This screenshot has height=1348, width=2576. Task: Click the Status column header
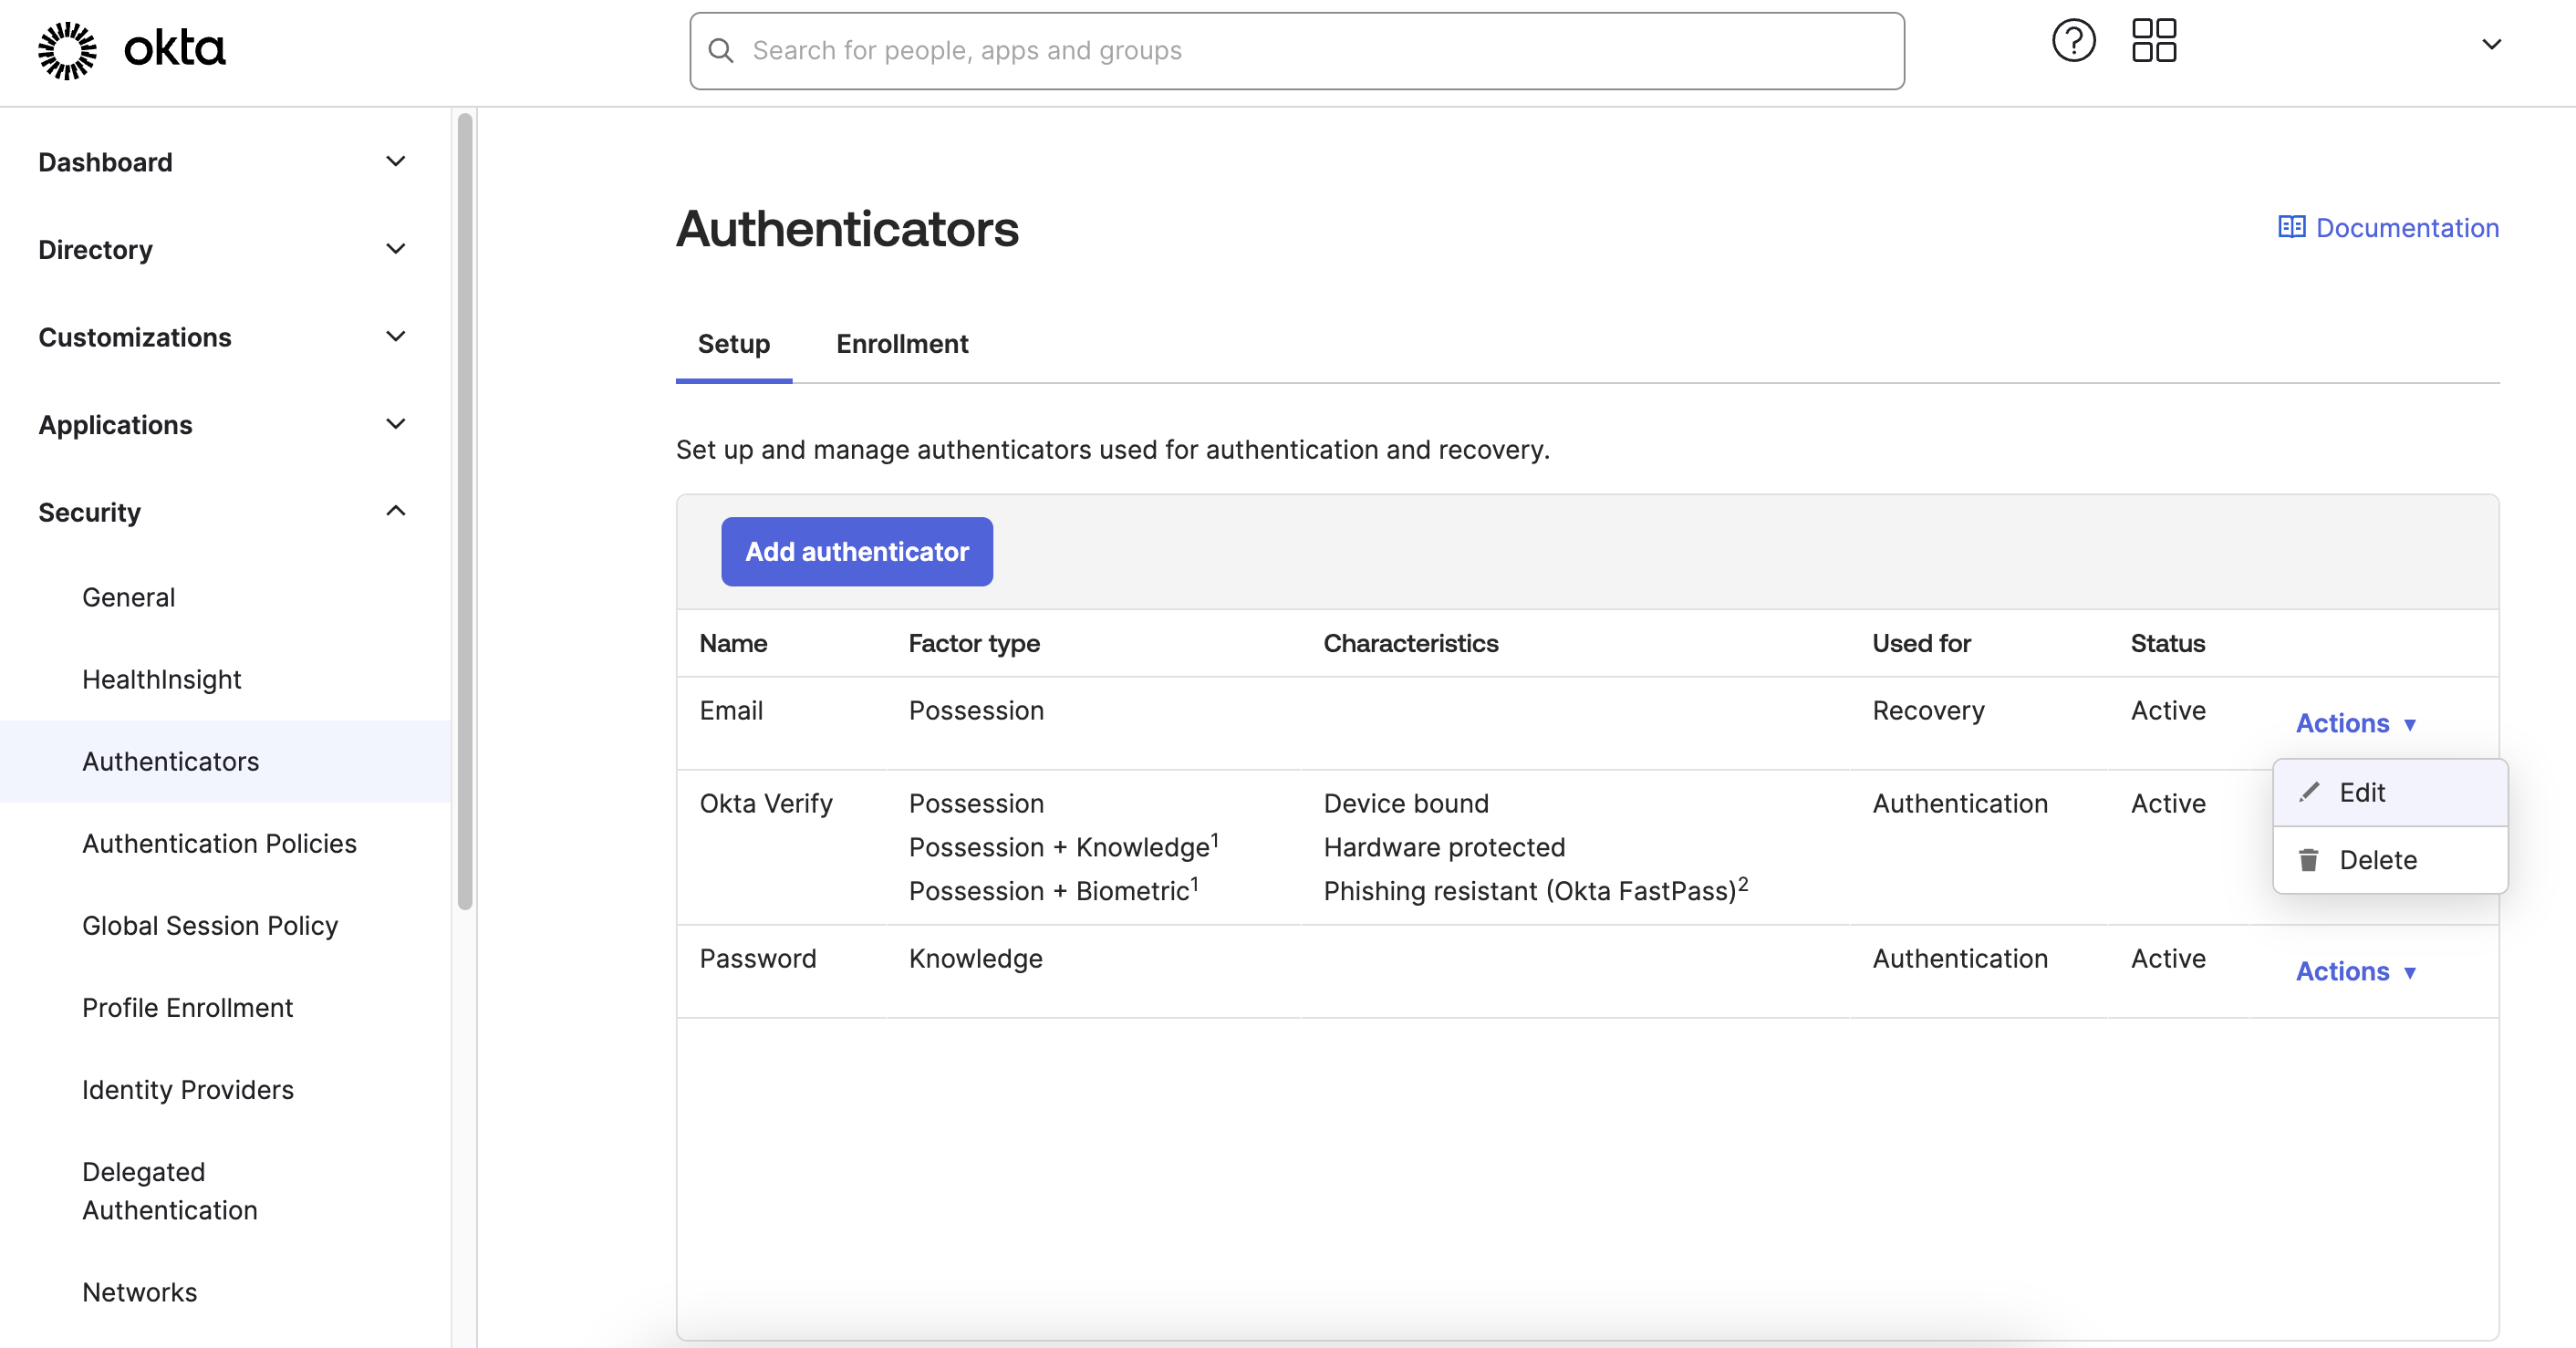pyautogui.click(x=2167, y=643)
